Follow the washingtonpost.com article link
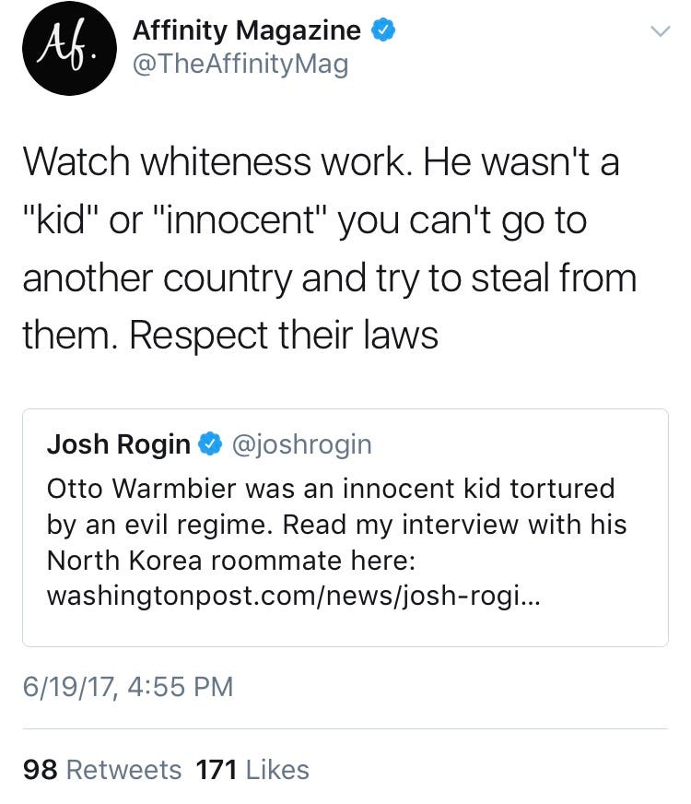The width and height of the screenshot is (691, 804). tap(295, 597)
